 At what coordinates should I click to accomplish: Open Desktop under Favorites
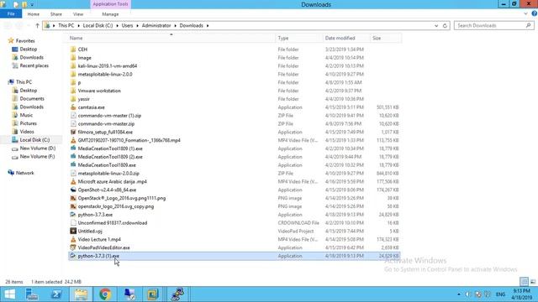point(28,49)
